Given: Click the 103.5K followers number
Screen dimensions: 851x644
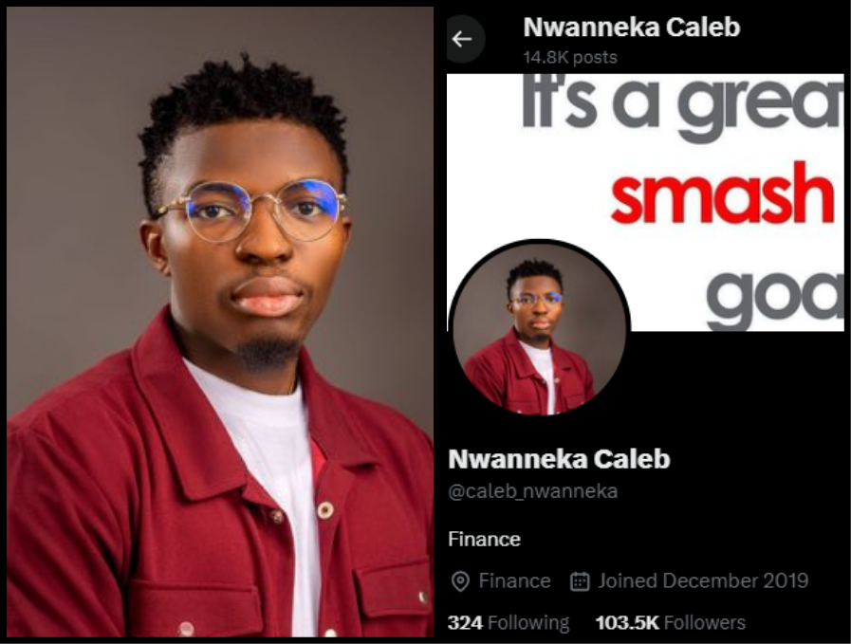Looking at the screenshot, I should (x=627, y=622).
